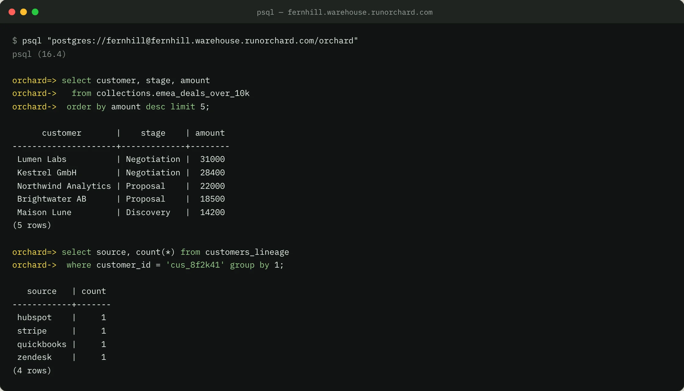Click the stage column header
This screenshot has width=684, height=391.
(x=153, y=133)
